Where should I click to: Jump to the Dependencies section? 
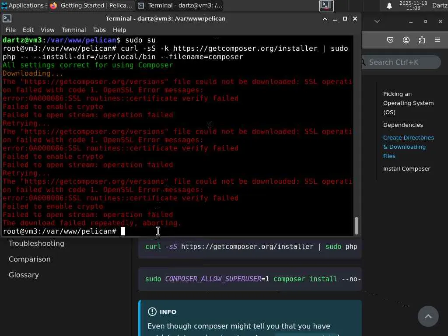pyautogui.click(x=403, y=125)
